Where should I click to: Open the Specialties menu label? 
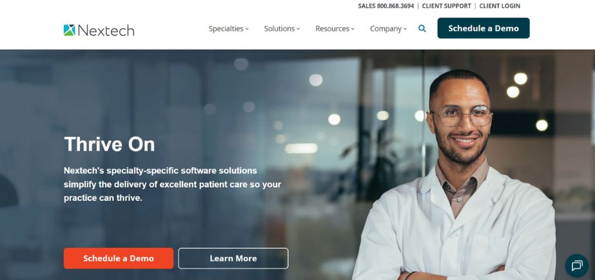(x=226, y=28)
